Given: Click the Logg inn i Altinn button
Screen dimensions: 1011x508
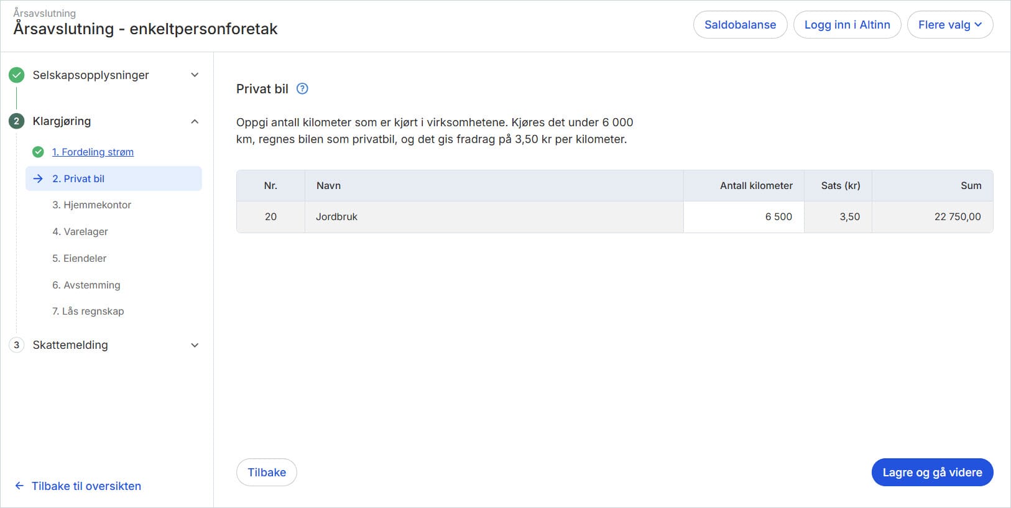Looking at the screenshot, I should click(847, 25).
